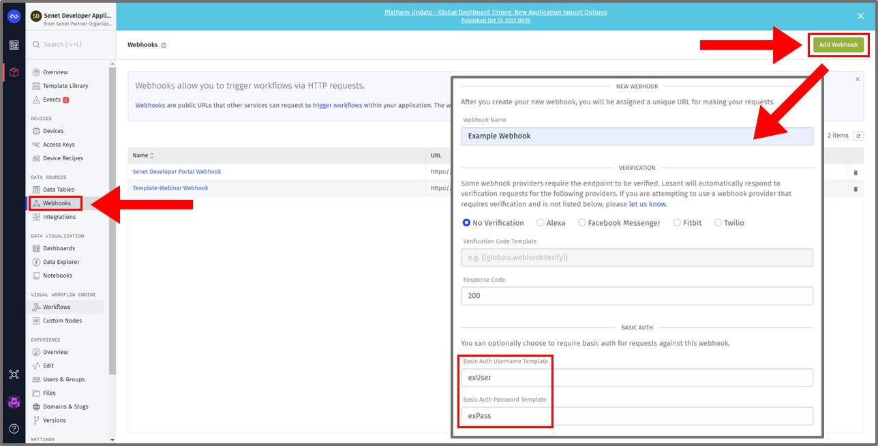Click the Response Code field

point(637,296)
